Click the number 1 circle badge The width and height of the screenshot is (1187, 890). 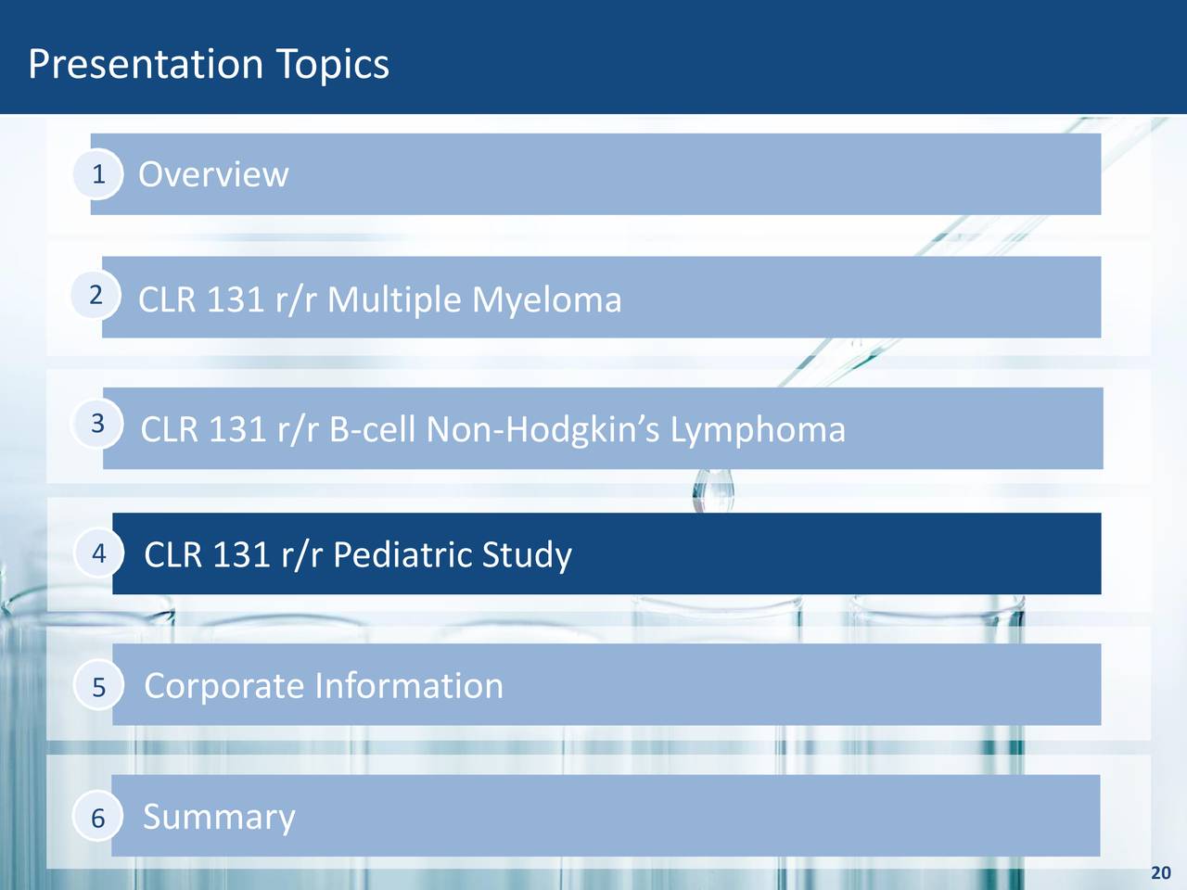point(97,173)
